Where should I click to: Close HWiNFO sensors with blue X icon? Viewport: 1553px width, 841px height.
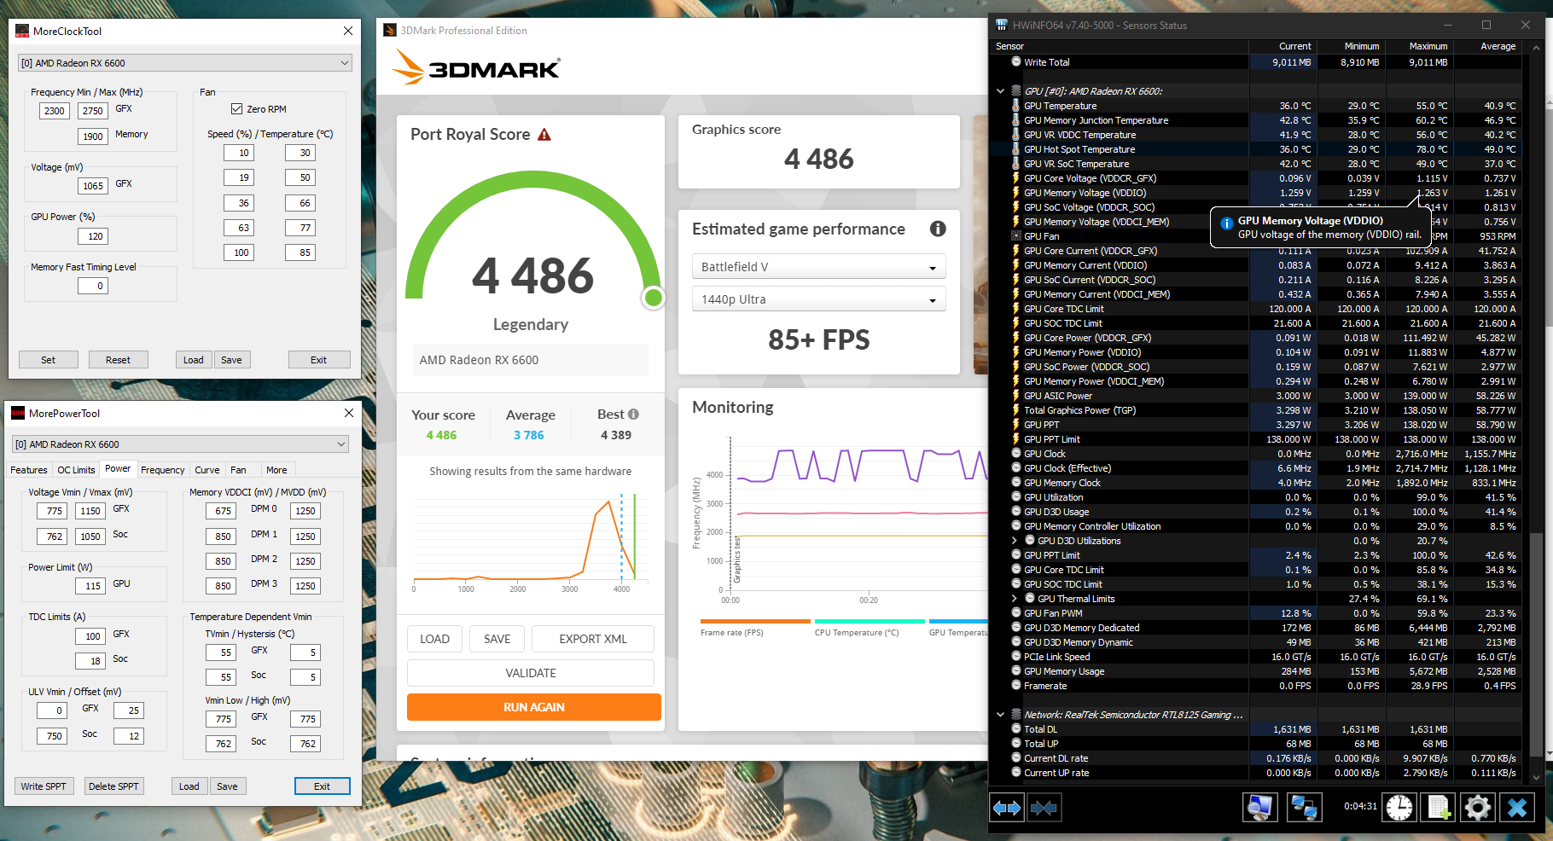[x=1517, y=807]
